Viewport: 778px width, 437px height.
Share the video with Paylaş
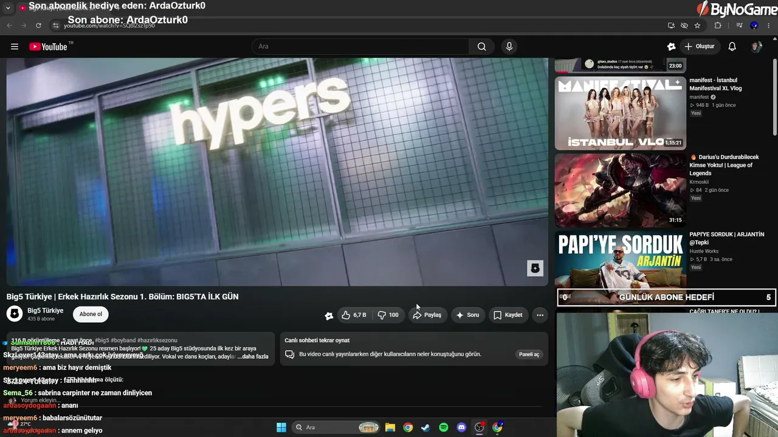427,315
